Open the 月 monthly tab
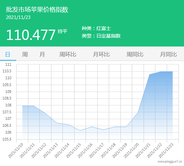Screen dimensions: 184x166 pos(42,54)
